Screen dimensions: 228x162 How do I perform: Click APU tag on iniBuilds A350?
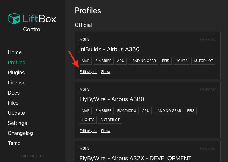coord(121,61)
